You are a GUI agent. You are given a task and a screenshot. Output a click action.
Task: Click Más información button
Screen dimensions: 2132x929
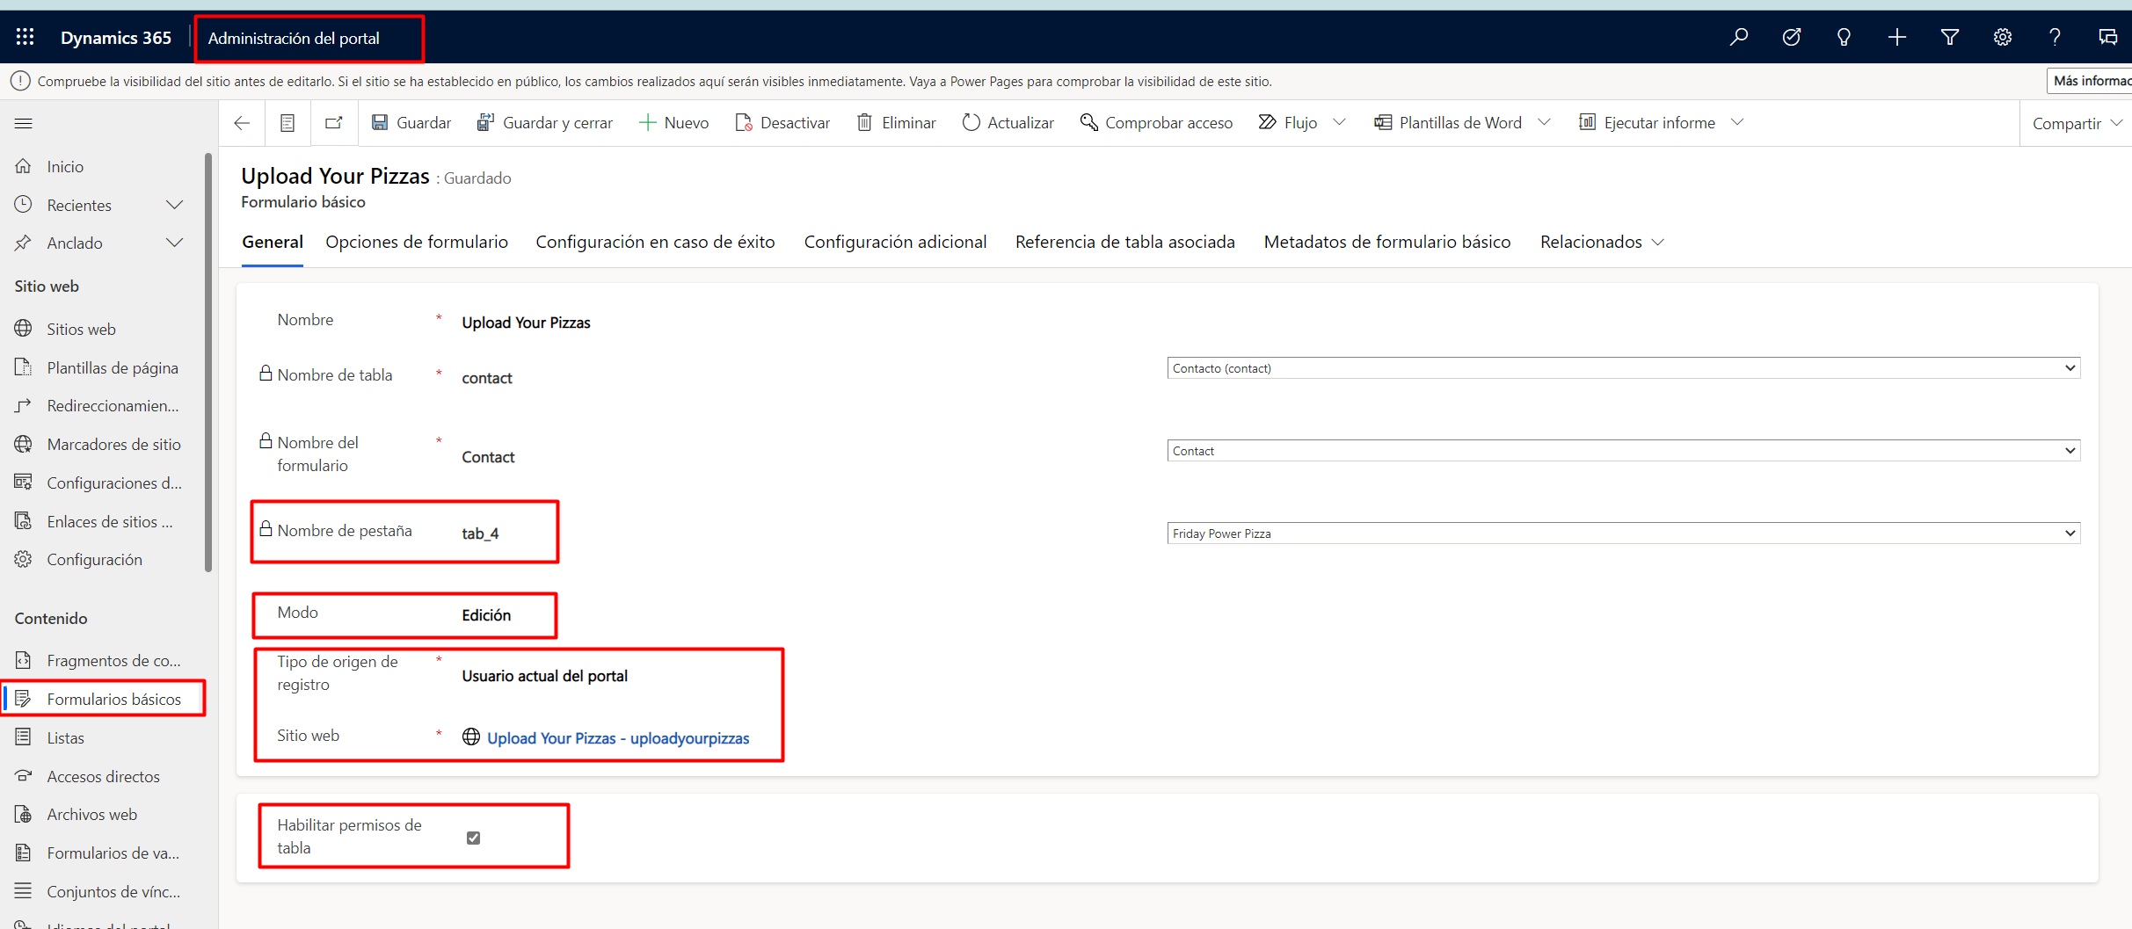[2090, 81]
